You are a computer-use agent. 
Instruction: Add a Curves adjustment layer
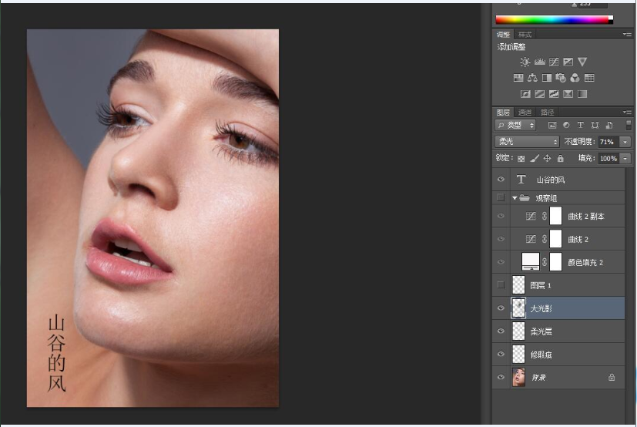(554, 62)
